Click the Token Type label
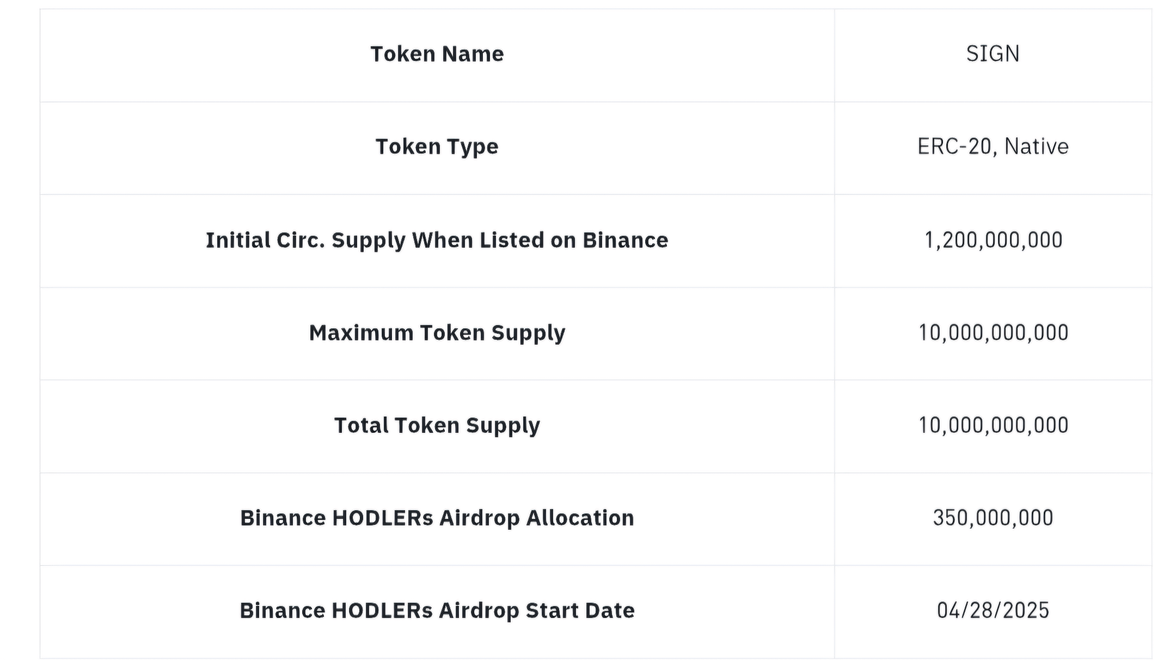The height and width of the screenshot is (661, 1176). tap(437, 147)
